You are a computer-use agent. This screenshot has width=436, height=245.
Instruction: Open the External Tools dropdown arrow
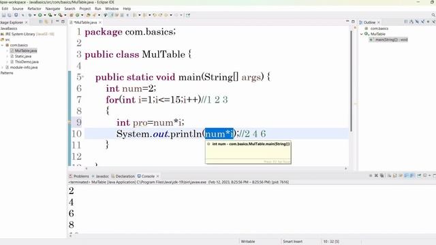65,15
